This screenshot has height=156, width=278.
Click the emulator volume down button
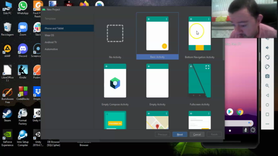[268, 48]
